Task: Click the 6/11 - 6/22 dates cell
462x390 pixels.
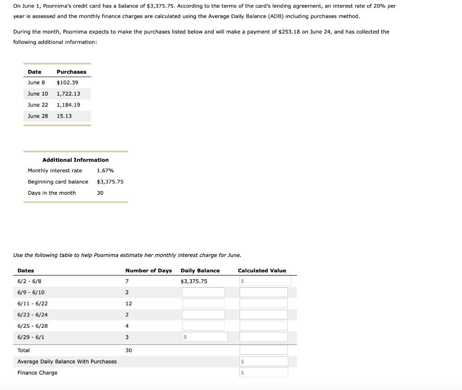Action: 32,303
